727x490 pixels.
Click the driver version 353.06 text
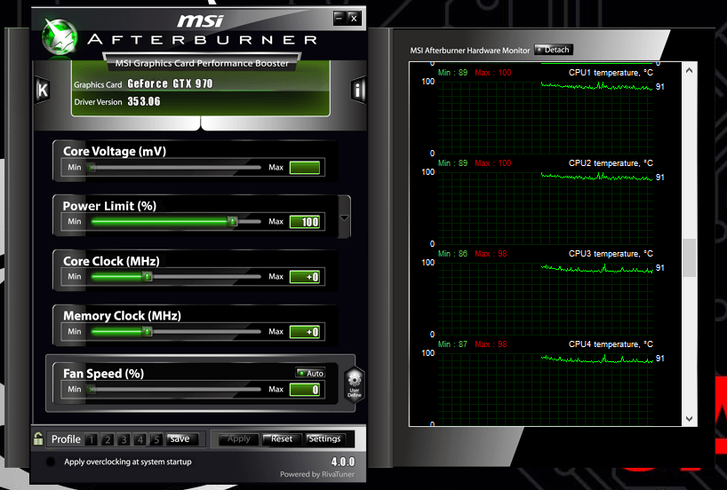pos(144,101)
